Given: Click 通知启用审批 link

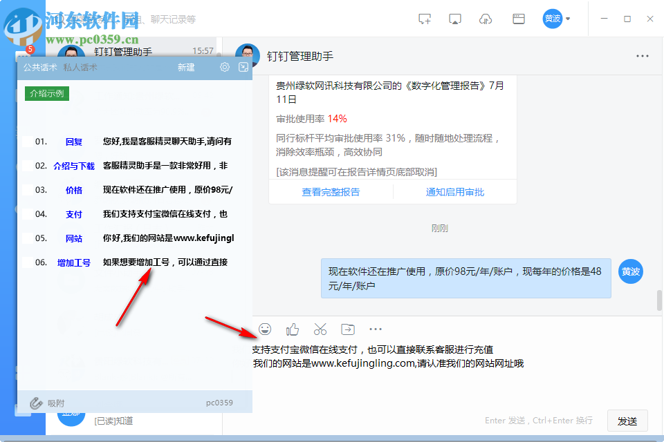Looking at the screenshot, I should click(x=455, y=192).
